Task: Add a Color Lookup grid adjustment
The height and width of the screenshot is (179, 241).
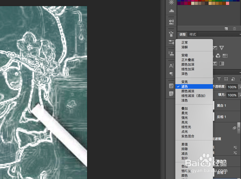Action: point(225,56)
